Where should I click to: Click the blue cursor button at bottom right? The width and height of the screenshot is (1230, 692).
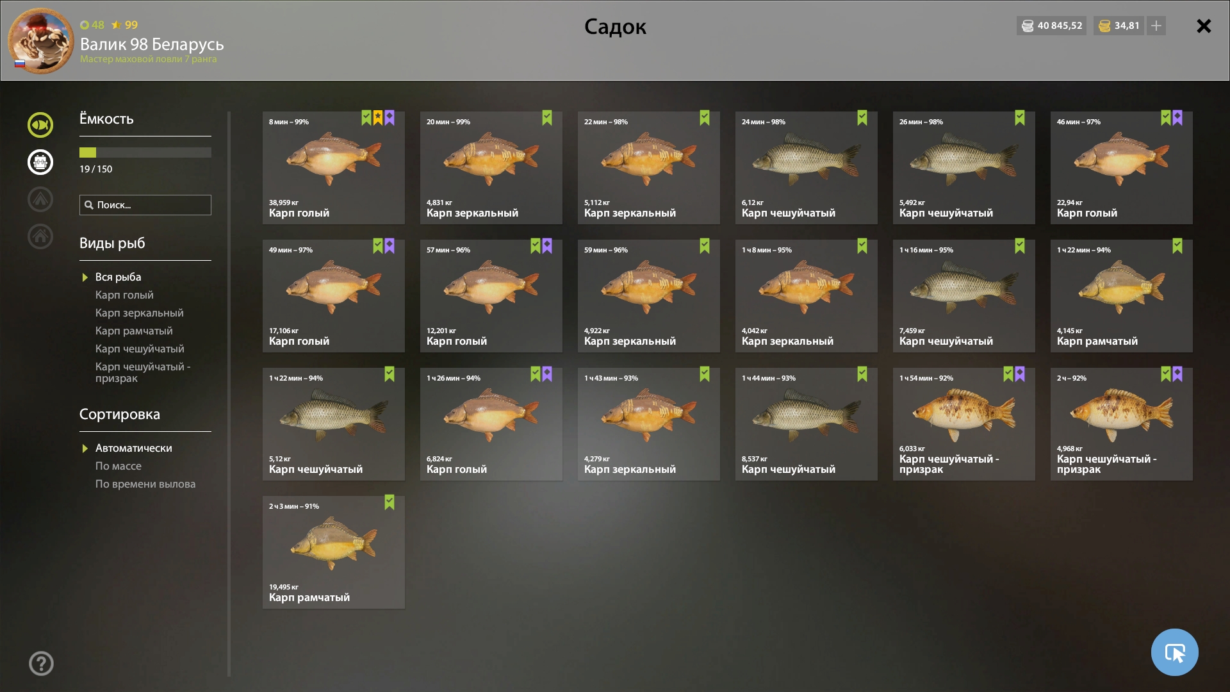(x=1174, y=652)
